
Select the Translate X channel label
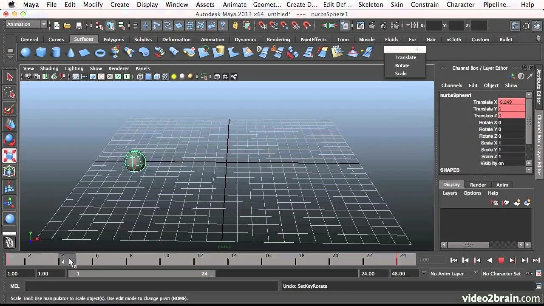click(485, 102)
